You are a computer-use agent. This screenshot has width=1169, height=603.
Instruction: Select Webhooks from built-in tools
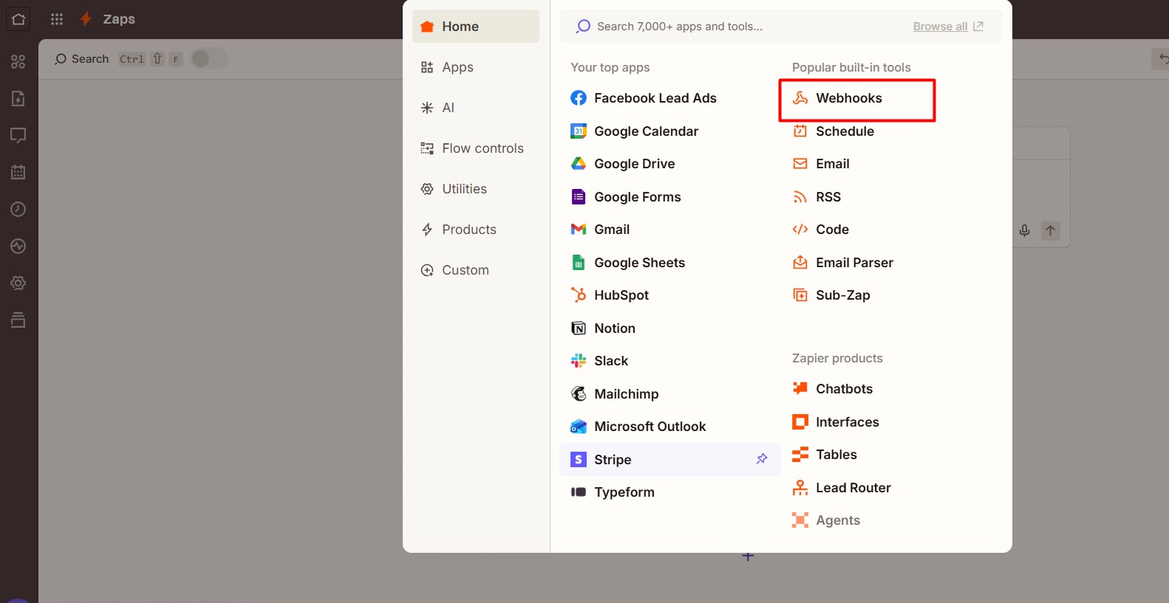[848, 98]
